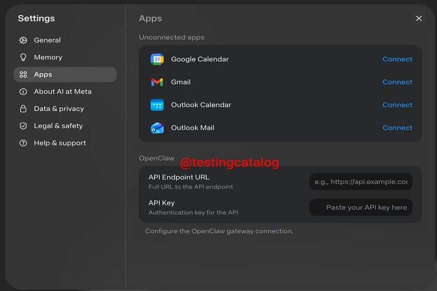437x291 pixels.
Task: Click the API Key input field
Action: (361, 207)
